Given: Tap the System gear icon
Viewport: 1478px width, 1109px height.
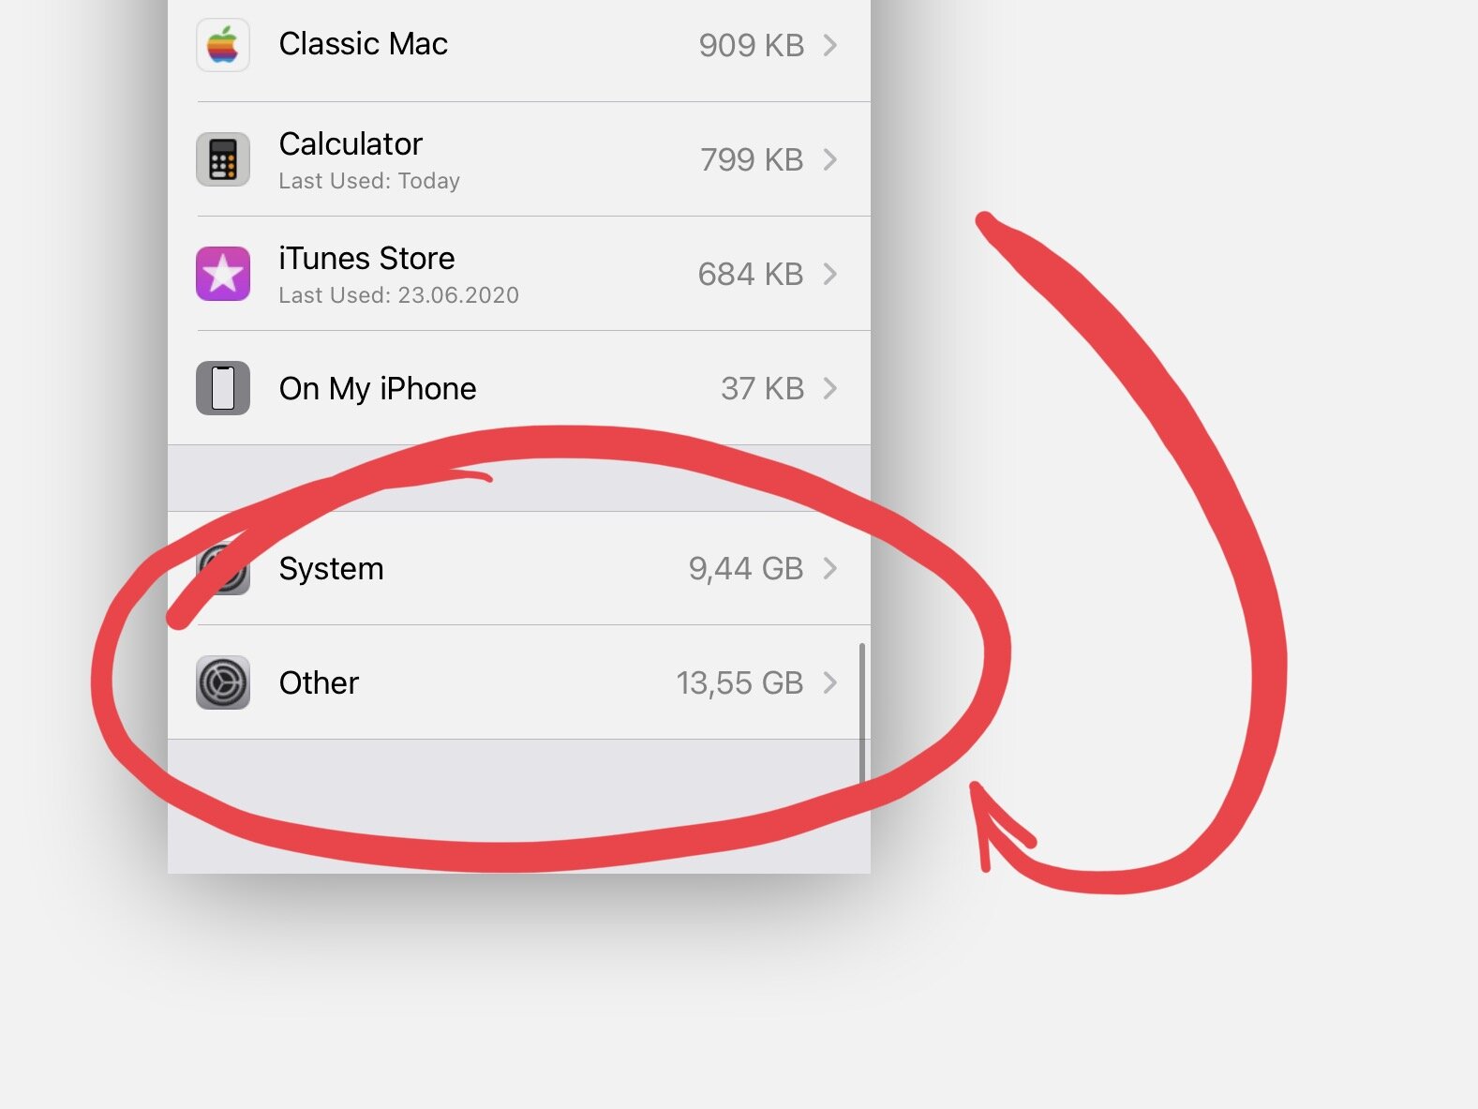Looking at the screenshot, I should click(x=223, y=568).
